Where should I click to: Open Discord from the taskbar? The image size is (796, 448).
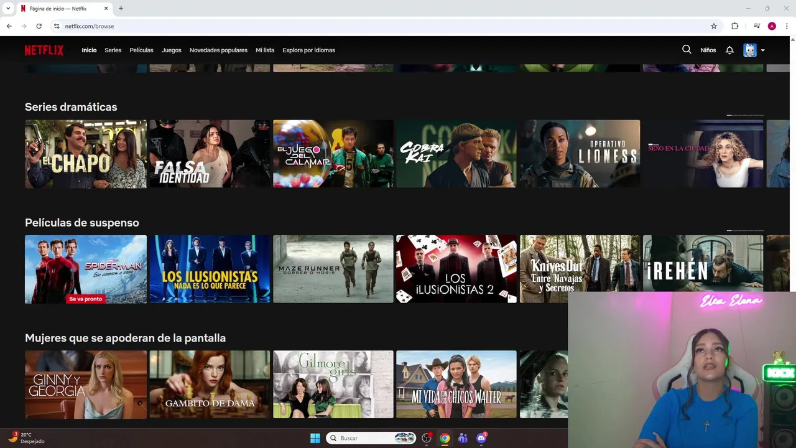coord(481,438)
